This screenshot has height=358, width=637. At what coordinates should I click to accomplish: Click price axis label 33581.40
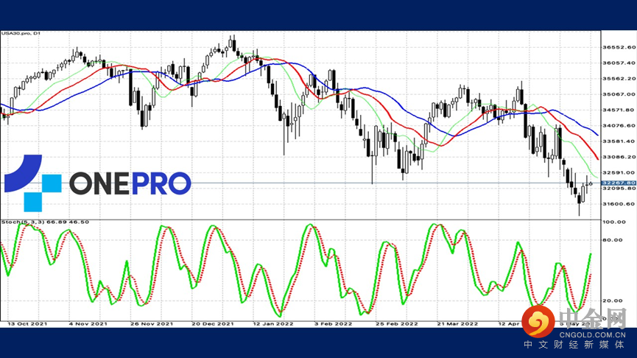pyautogui.click(x=619, y=141)
